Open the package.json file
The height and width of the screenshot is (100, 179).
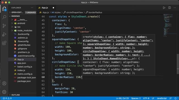[24, 81]
